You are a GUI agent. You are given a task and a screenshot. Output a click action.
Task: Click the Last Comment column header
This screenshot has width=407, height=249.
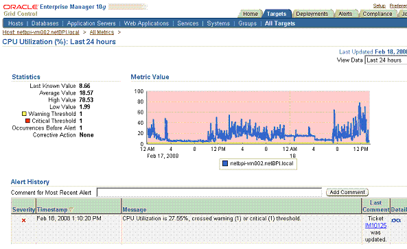point(376,206)
